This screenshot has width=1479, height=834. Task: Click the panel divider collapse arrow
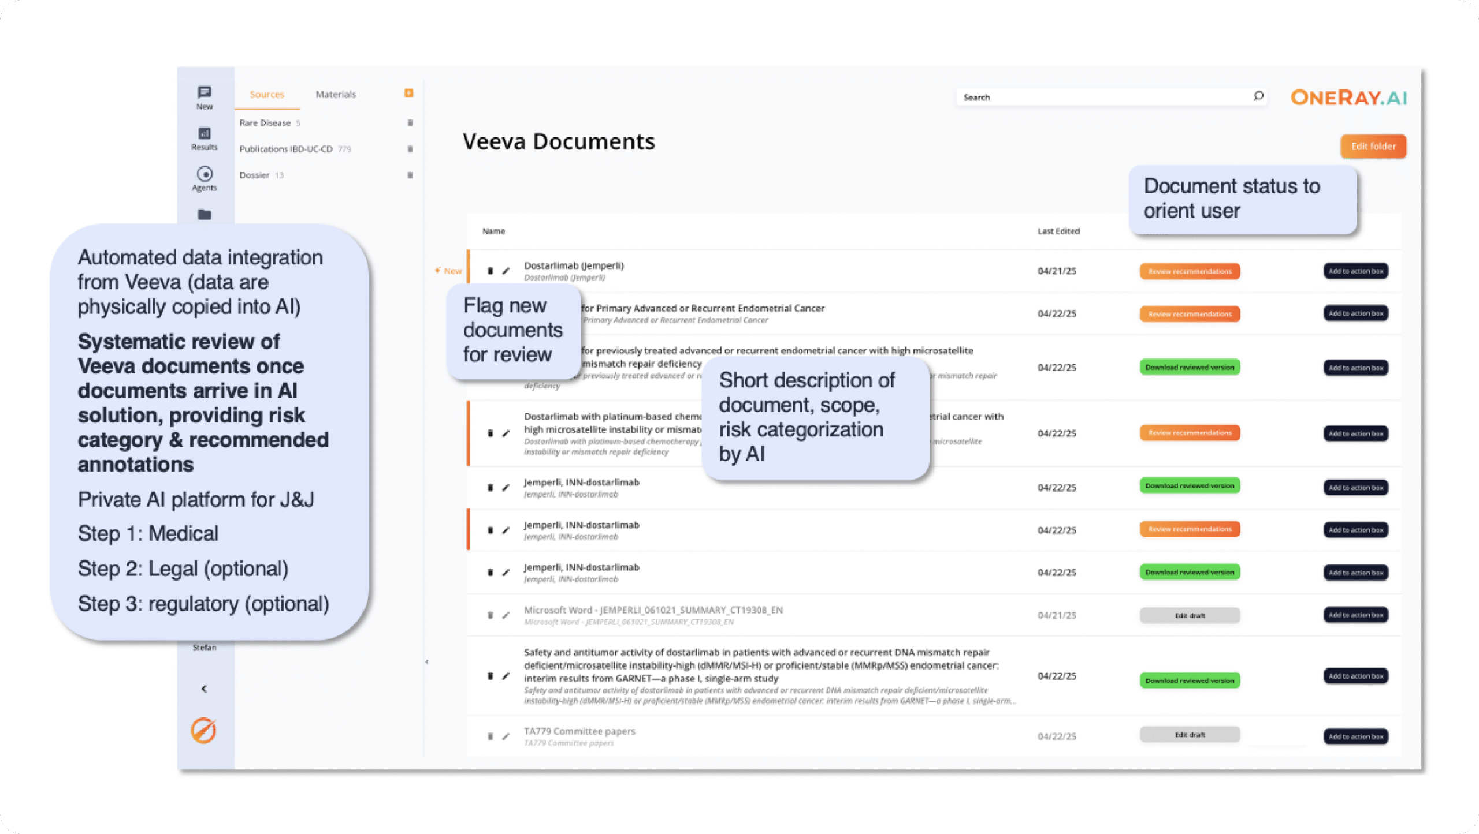[x=426, y=662]
